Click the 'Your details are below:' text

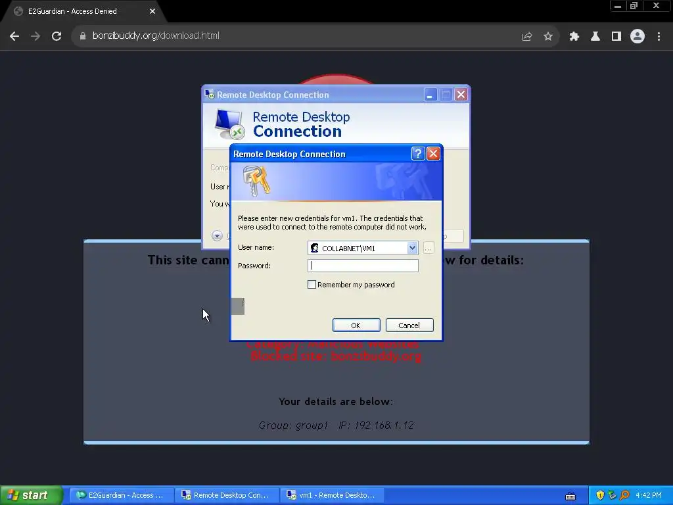point(336,402)
